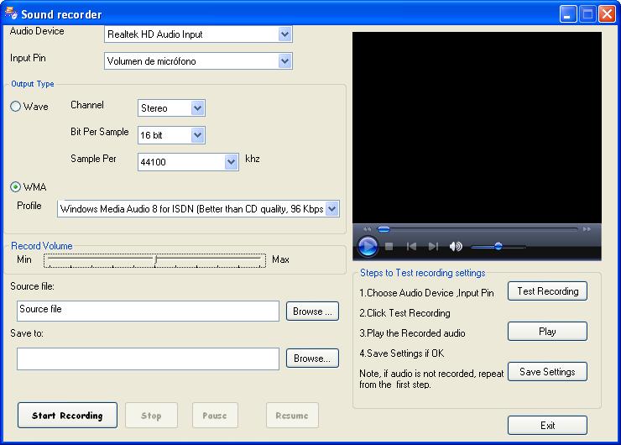Click the '4.Save Settings if OK' text
Screen dimensions: 621x445
402,353
